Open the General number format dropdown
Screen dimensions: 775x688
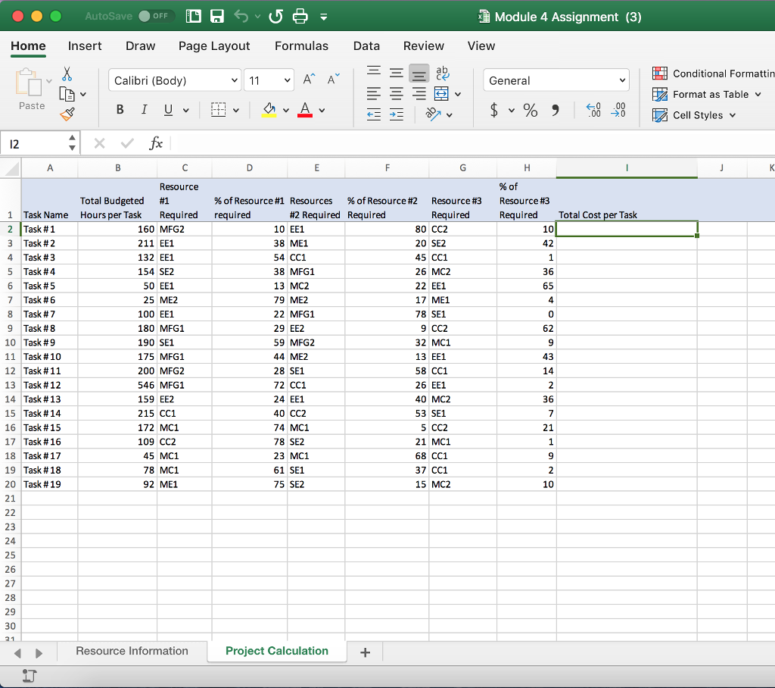[x=556, y=80]
